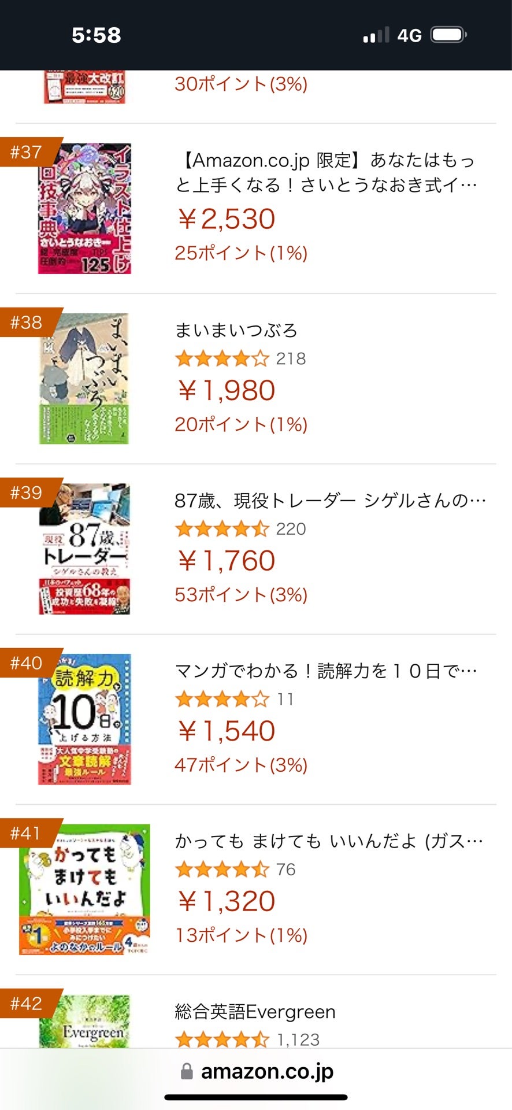Tap star rating for かってもまけても book
This screenshot has height=1110, width=512.
point(222,869)
